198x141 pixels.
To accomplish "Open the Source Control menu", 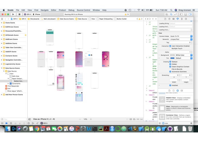I will [83, 10].
